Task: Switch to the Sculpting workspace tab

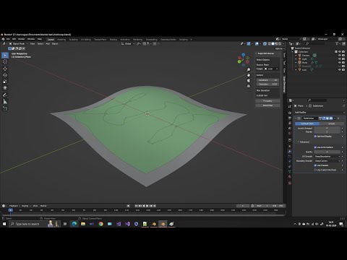Action: 74,40
